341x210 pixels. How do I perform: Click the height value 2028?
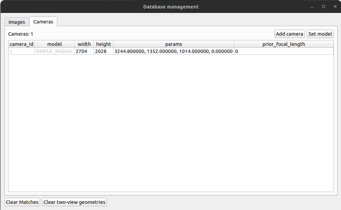pos(103,51)
